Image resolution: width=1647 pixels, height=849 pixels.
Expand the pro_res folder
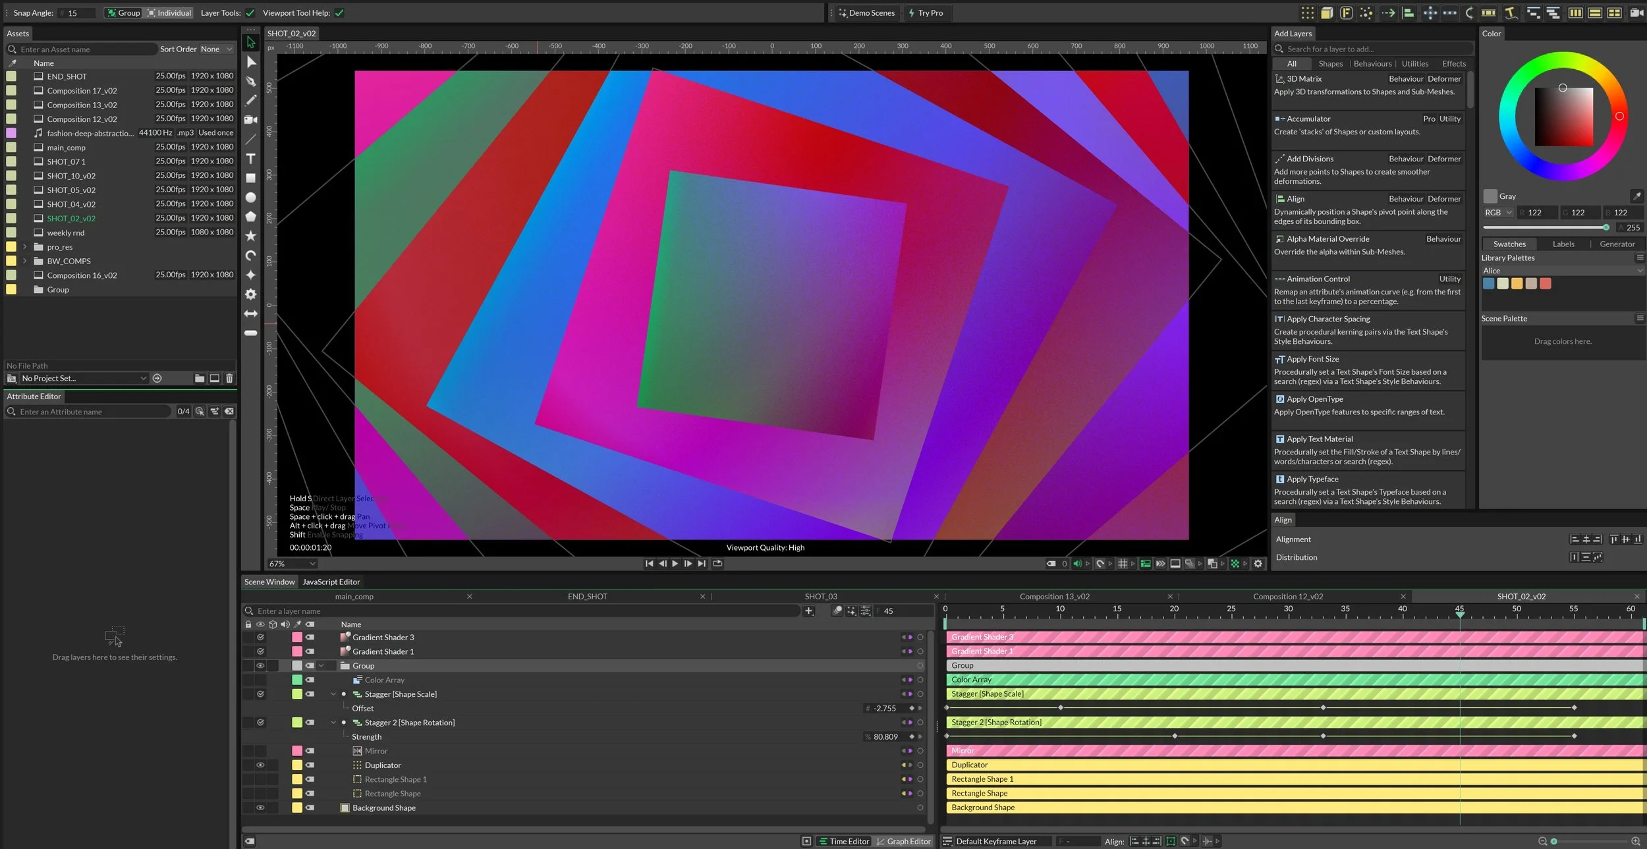[x=25, y=247]
